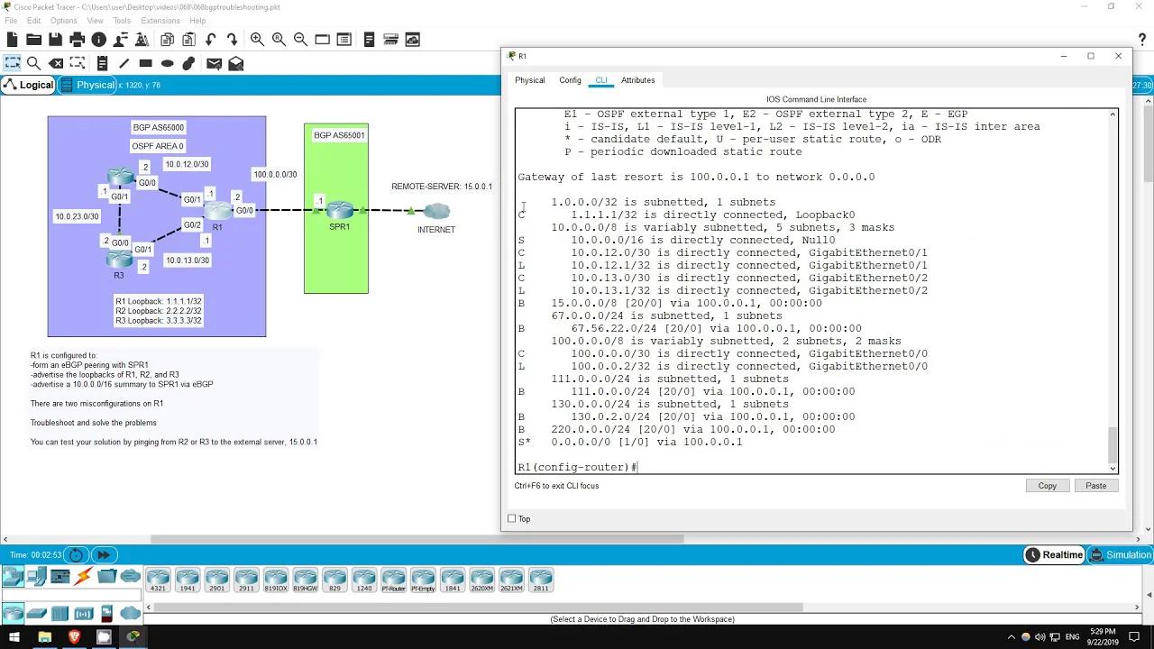The height and width of the screenshot is (649, 1154).
Task: Select the Inspect magnifier tool
Action: point(34,63)
